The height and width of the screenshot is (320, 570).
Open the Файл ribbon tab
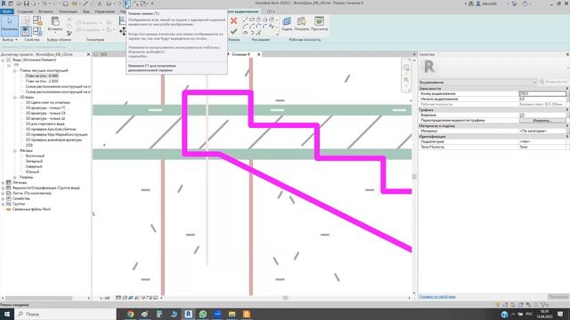pyautogui.click(x=7, y=12)
